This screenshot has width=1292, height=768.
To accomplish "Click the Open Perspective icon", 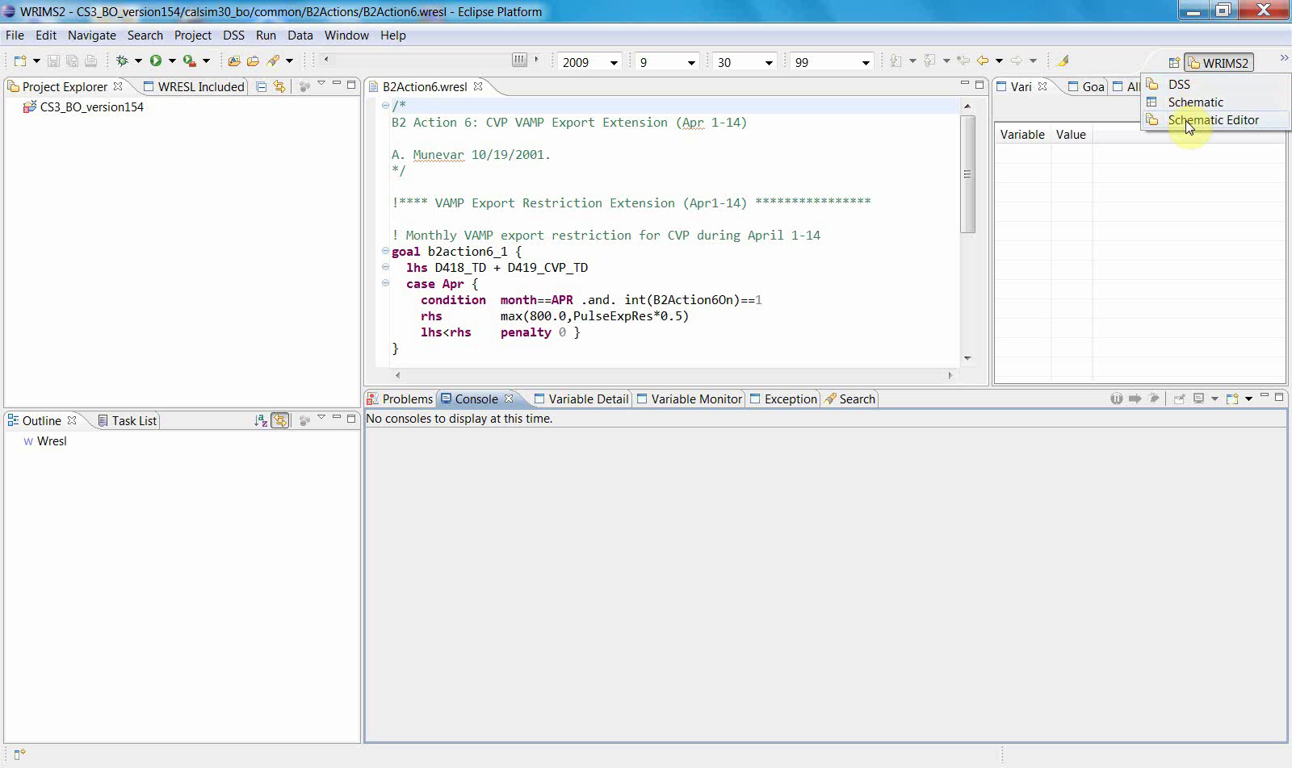I will point(1174,63).
